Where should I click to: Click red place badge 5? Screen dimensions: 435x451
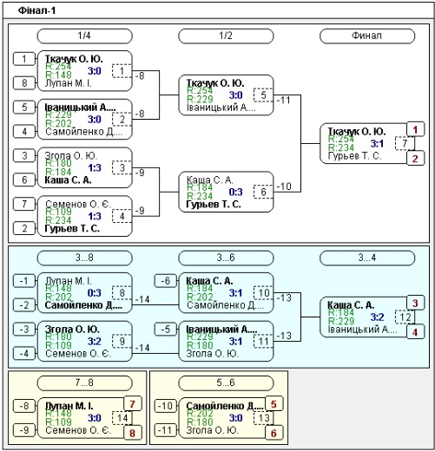pyautogui.click(x=274, y=404)
